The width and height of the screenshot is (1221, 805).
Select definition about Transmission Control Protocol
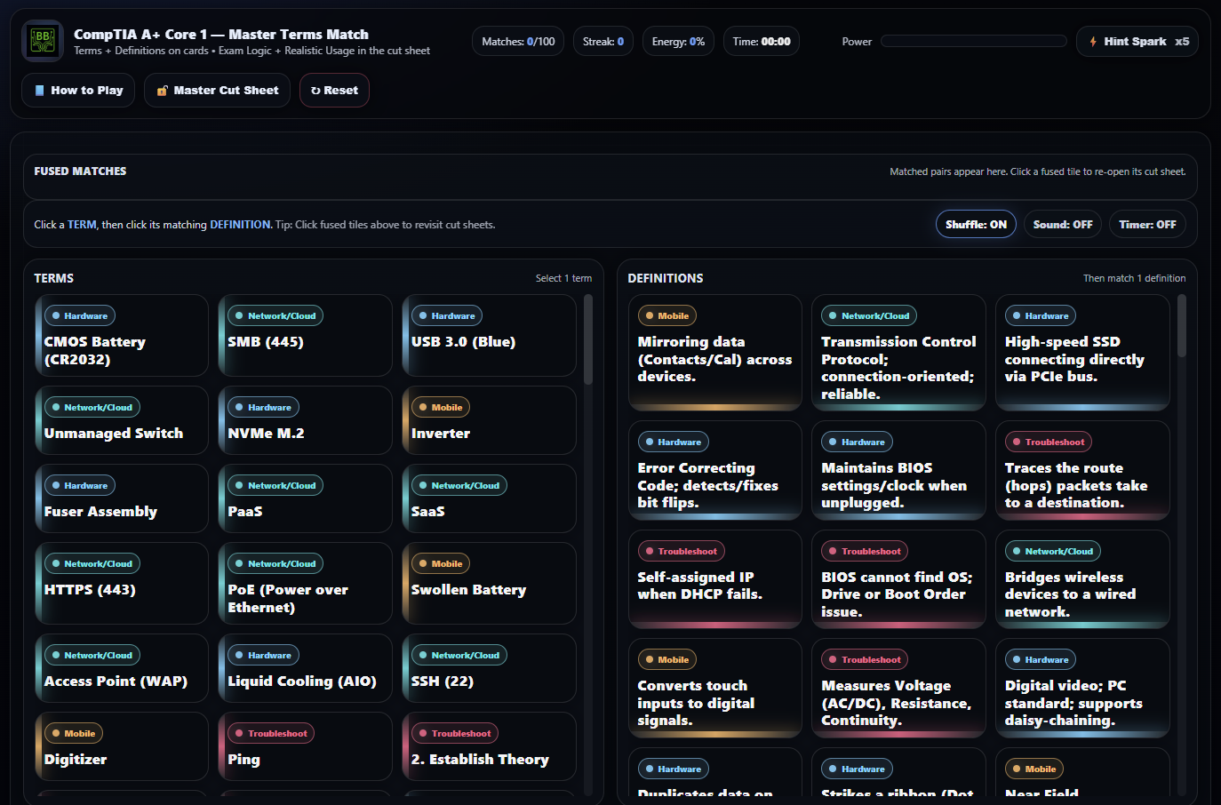coord(898,354)
